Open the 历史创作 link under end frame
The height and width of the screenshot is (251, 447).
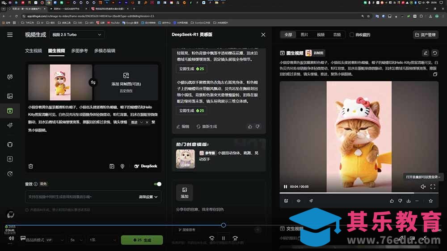126,91
